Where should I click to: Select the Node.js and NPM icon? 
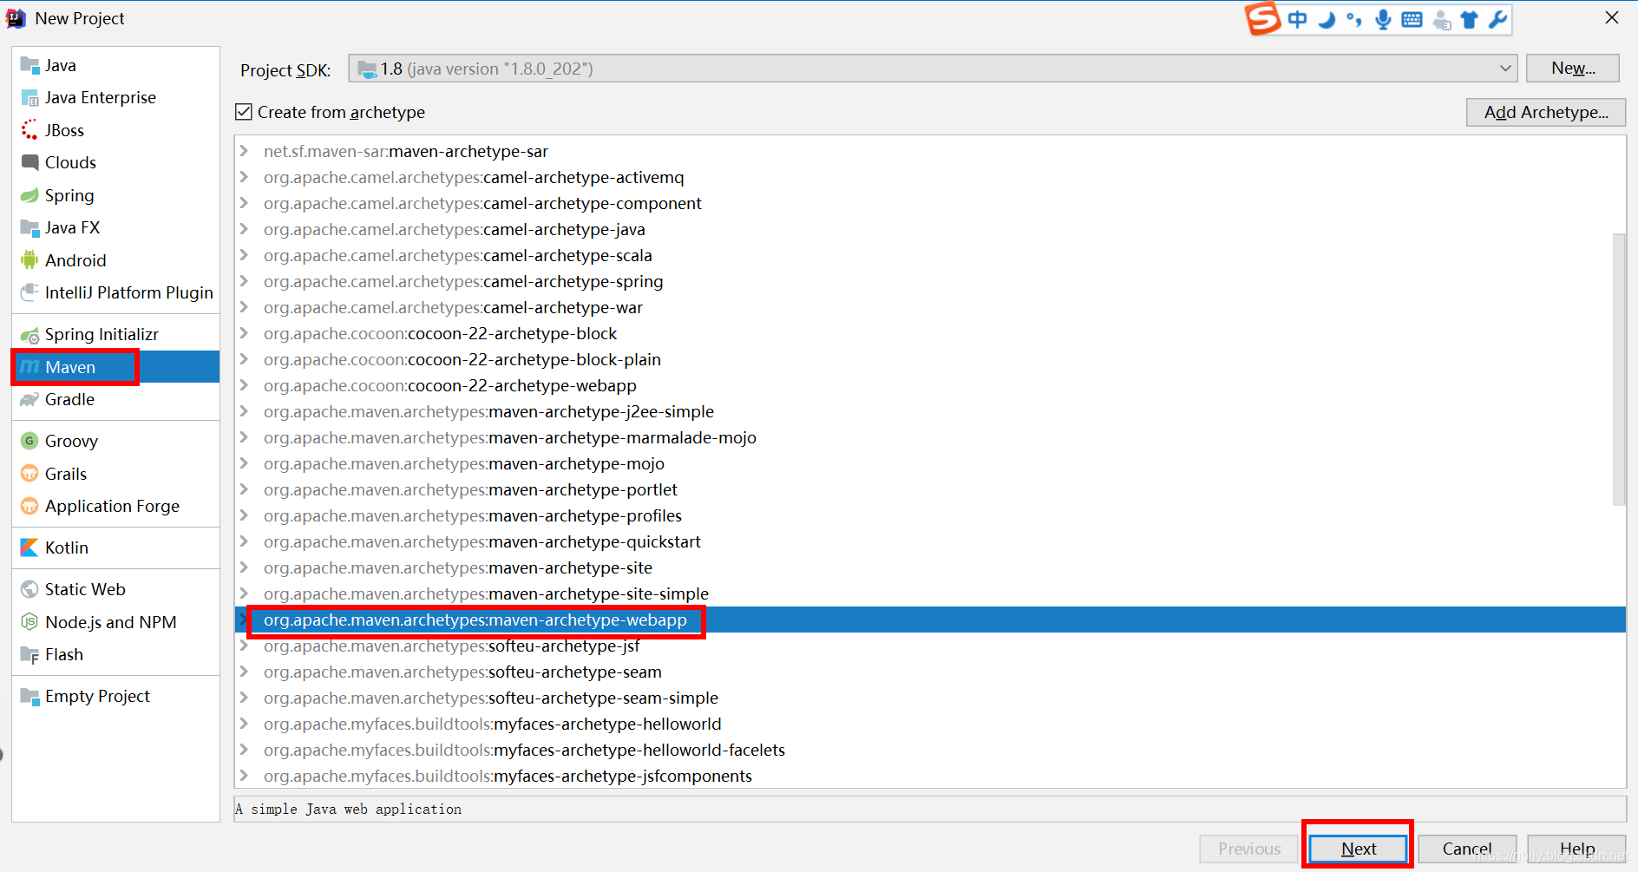tap(29, 622)
